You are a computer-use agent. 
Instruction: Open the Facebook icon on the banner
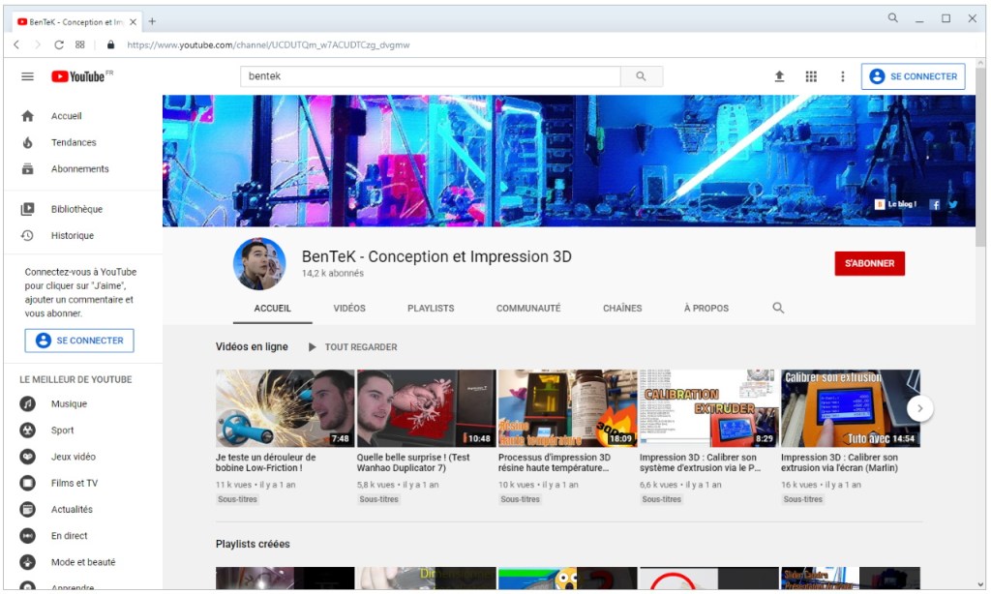coord(935,204)
